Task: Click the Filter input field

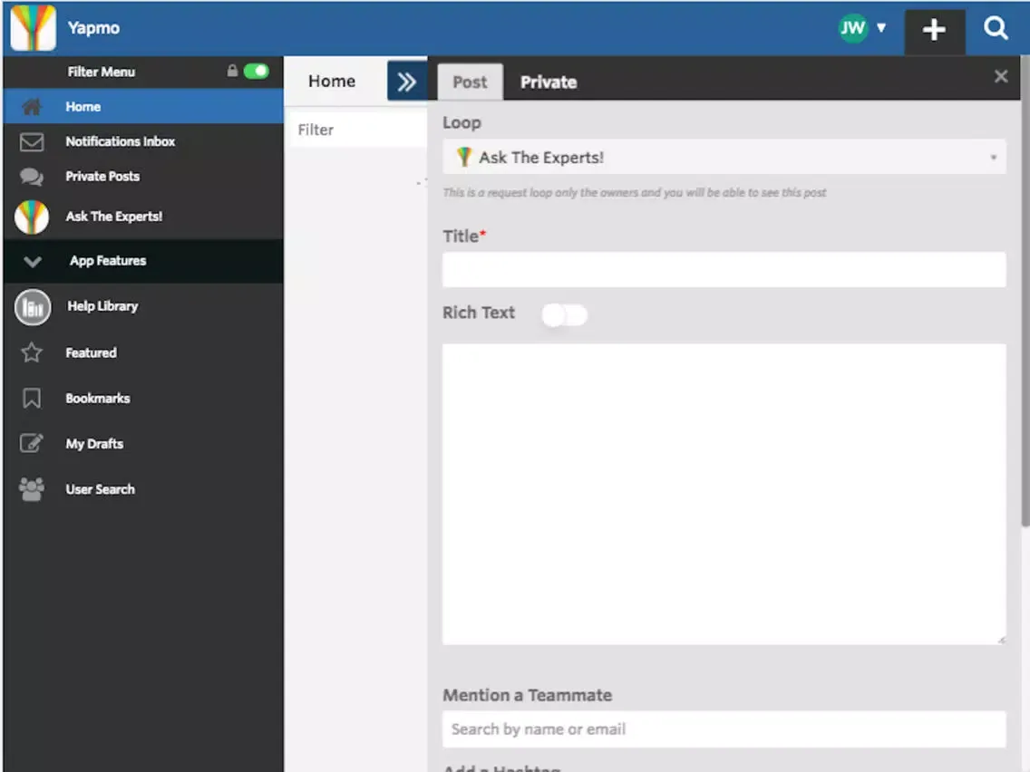Action: click(359, 130)
